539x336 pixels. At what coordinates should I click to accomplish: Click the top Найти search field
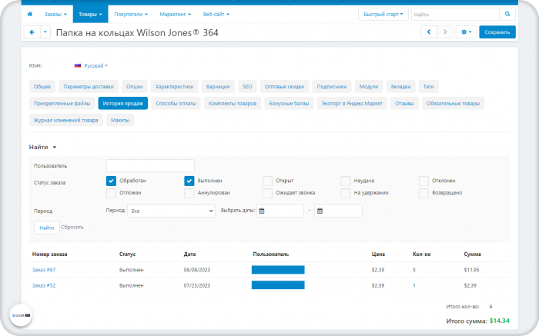pos(455,14)
